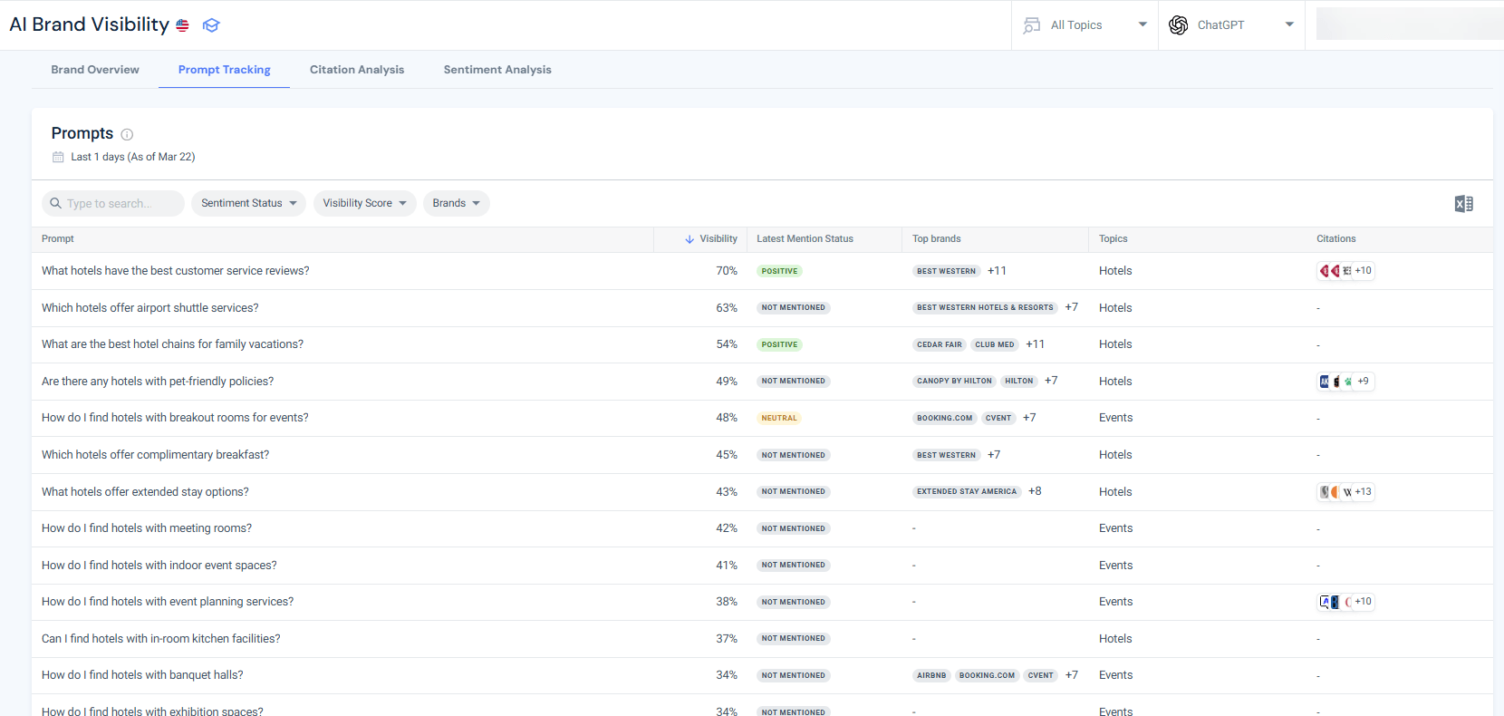
Task: Expand the Sentiment Status filter
Action: pyautogui.click(x=249, y=204)
